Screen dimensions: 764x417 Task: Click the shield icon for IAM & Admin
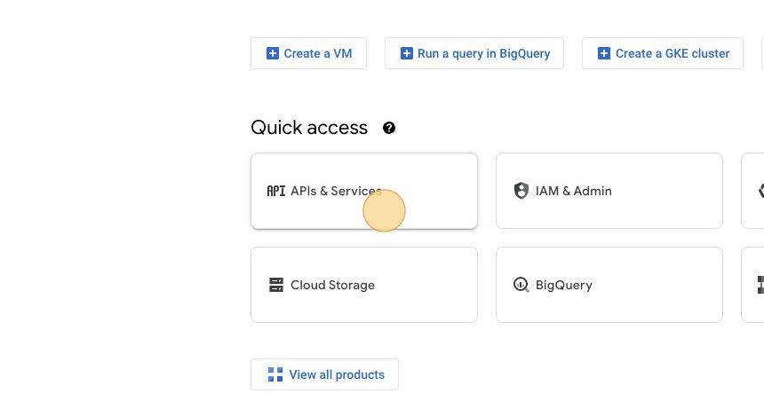point(521,191)
